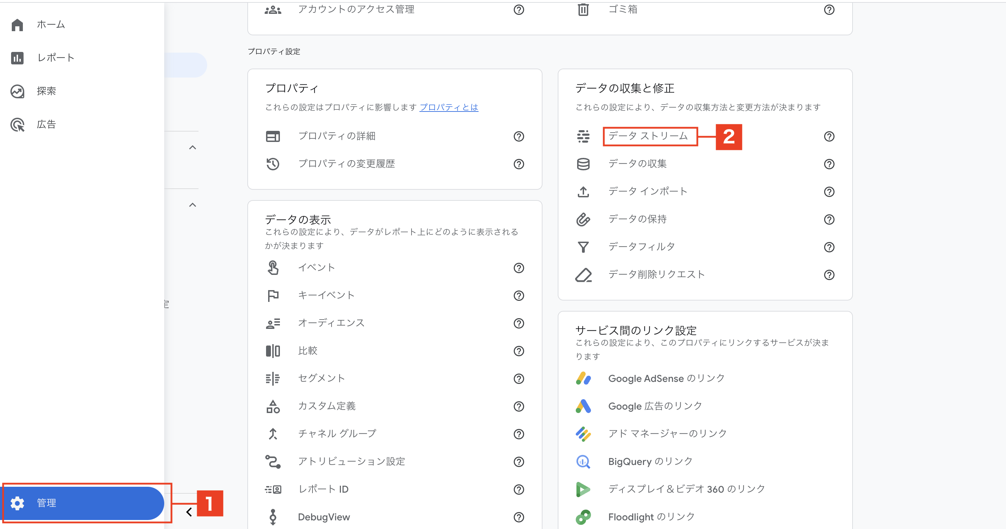Click the アド マネージャー logo icon
Screen dimensions: 1006x529
point(583,434)
